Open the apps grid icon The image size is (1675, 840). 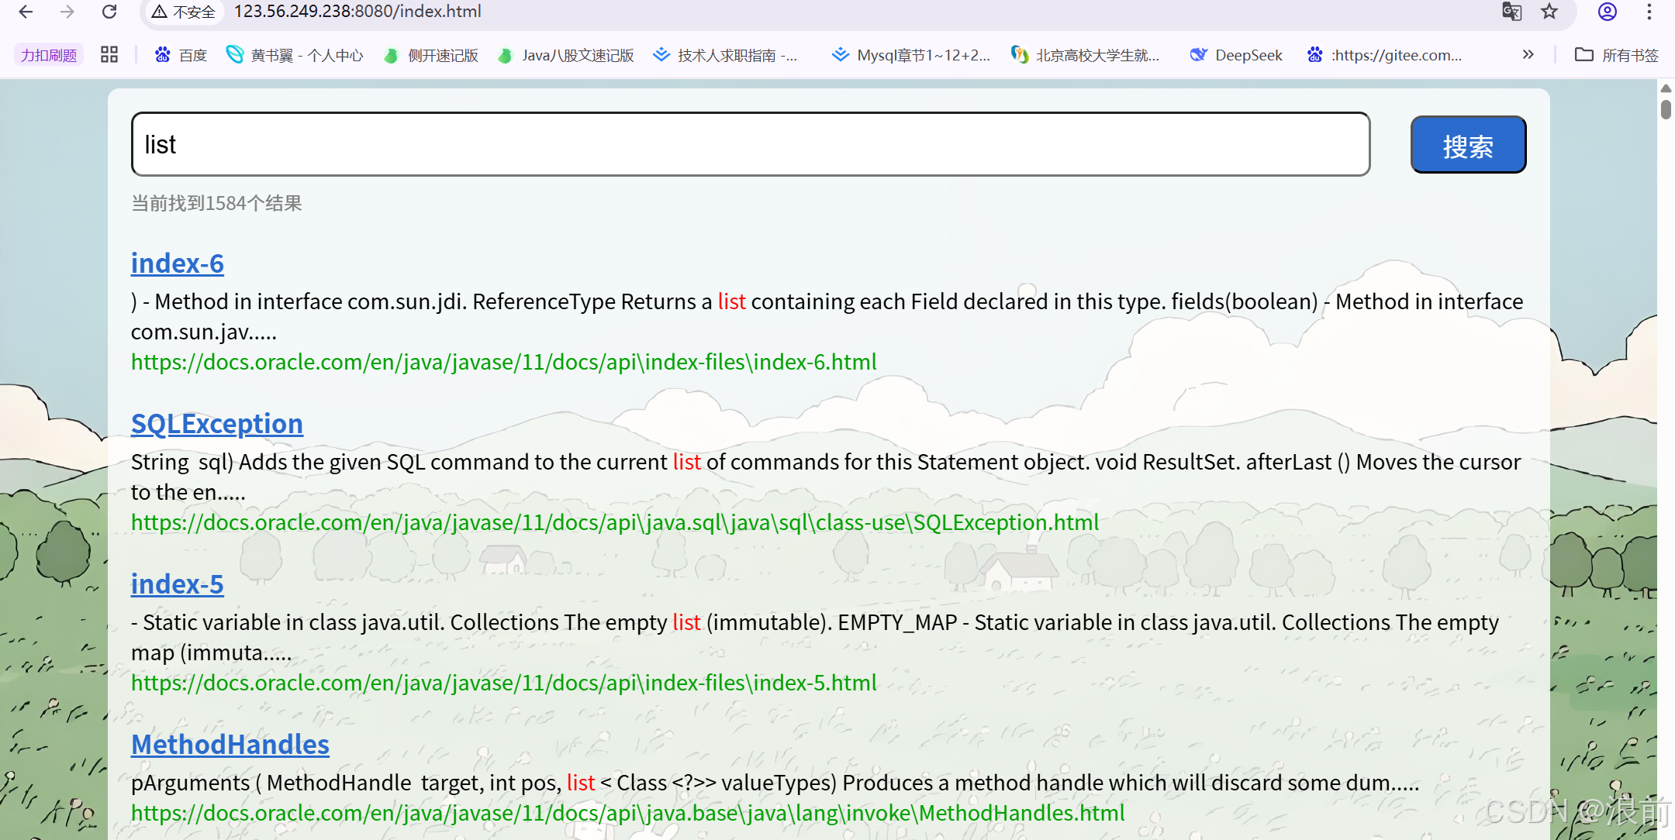pos(109,55)
